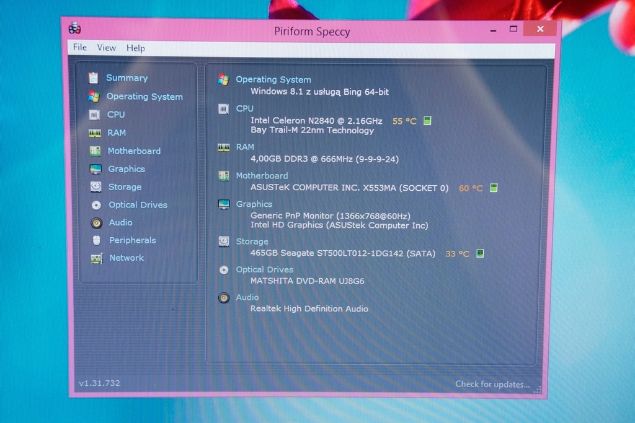Click the text 'Windows 8.1 z usługą Bing 64-bit'
This screenshot has height=423, width=635.
tap(319, 92)
